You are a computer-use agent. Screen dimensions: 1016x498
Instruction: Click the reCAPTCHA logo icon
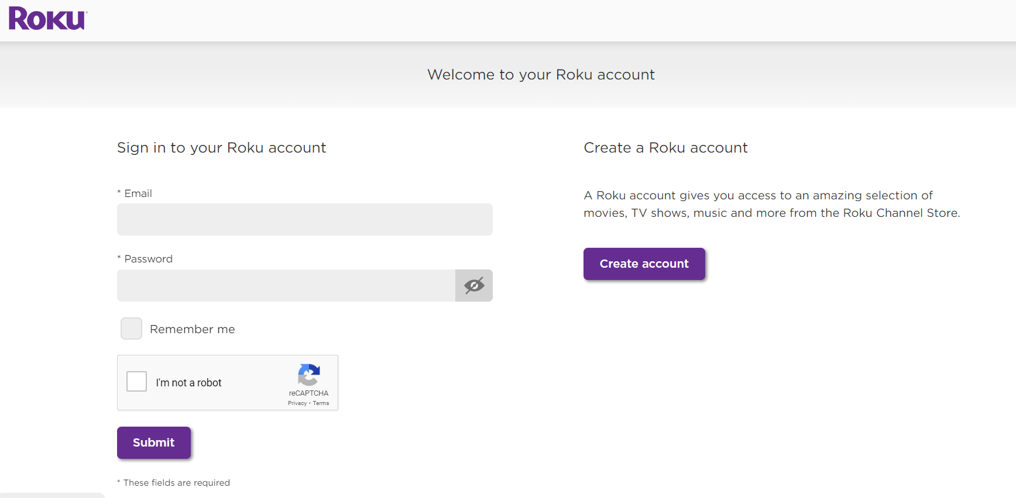click(309, 375)
